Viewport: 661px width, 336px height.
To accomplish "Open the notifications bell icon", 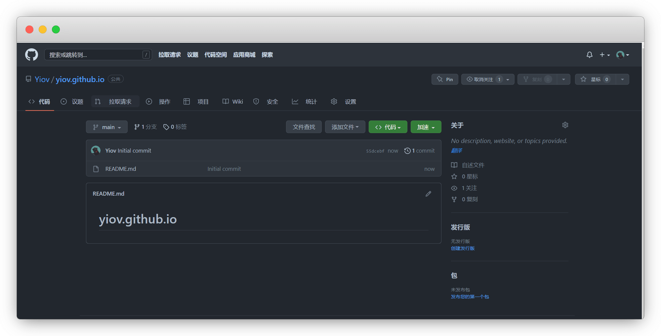I will point(589,55).
